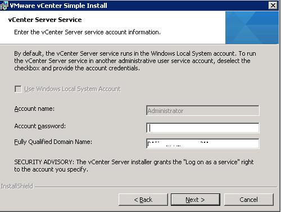
Task: Click the vCenter Server Service heading
Action: (45, 20)
